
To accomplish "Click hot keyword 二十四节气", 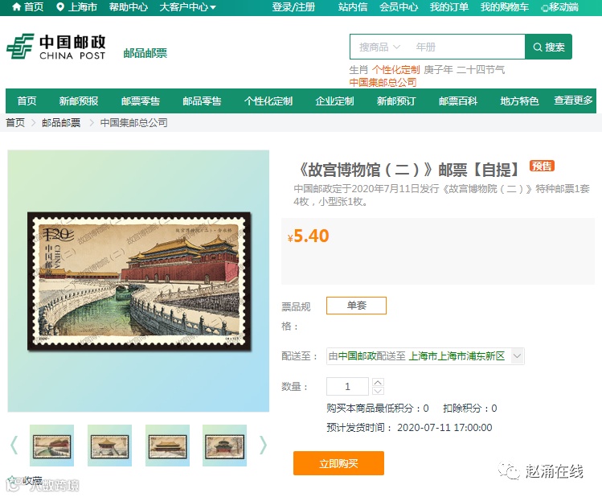I will click(481, 69).
